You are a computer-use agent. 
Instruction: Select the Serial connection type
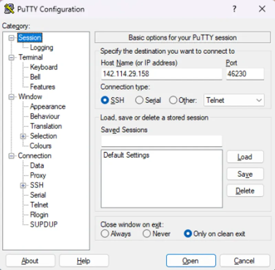tap(139, 100)
